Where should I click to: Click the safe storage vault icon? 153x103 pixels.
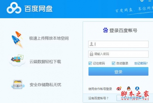point(18,84)
